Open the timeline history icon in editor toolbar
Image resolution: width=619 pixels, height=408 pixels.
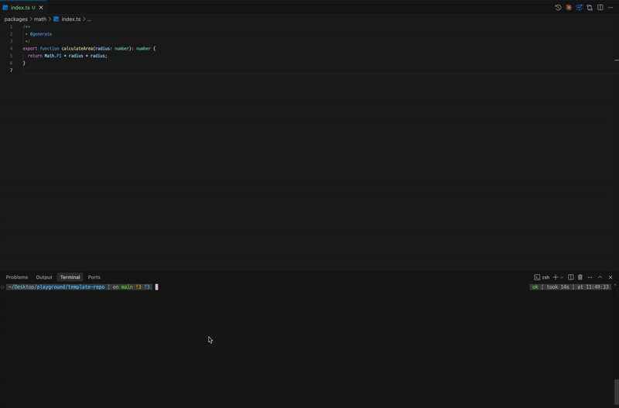point(558,8)
